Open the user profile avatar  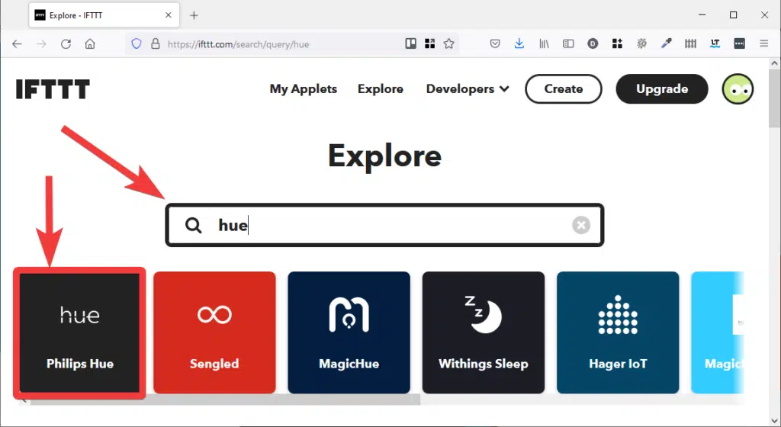click(738, 89)
